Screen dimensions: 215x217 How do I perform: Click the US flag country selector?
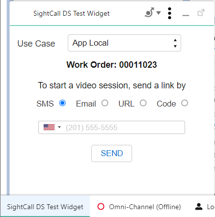[49, 127]
